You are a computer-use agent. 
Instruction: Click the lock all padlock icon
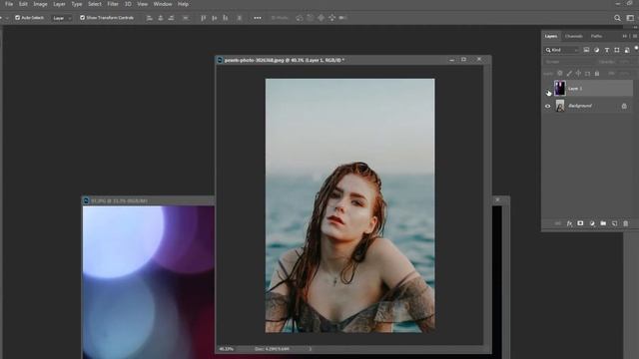pyautogui.click(x=597, y=74)
